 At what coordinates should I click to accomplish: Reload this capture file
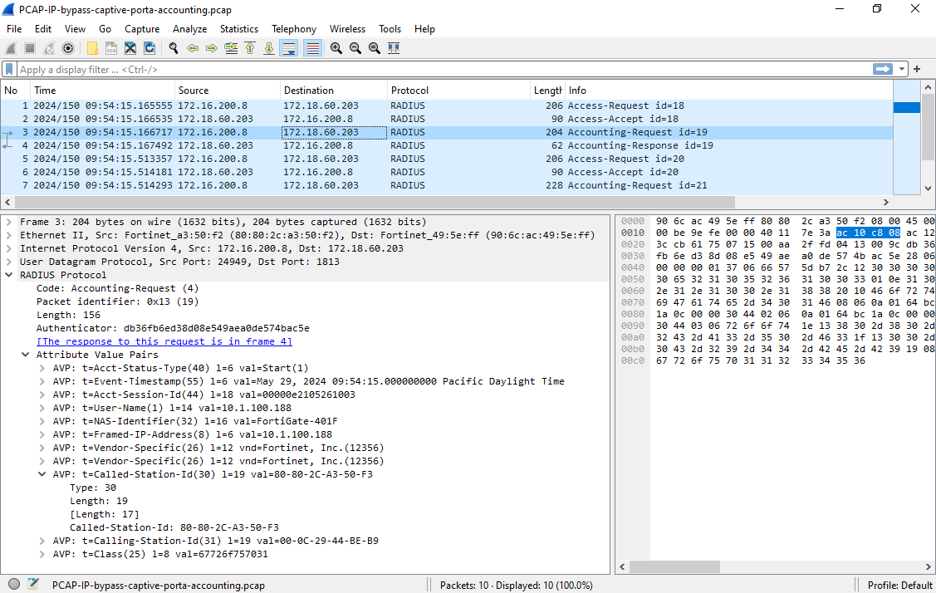point(150,48)
